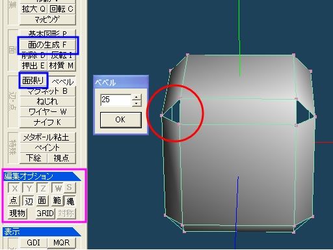Toggle the W edit option

pyautogui.click(x=58, y=188)
